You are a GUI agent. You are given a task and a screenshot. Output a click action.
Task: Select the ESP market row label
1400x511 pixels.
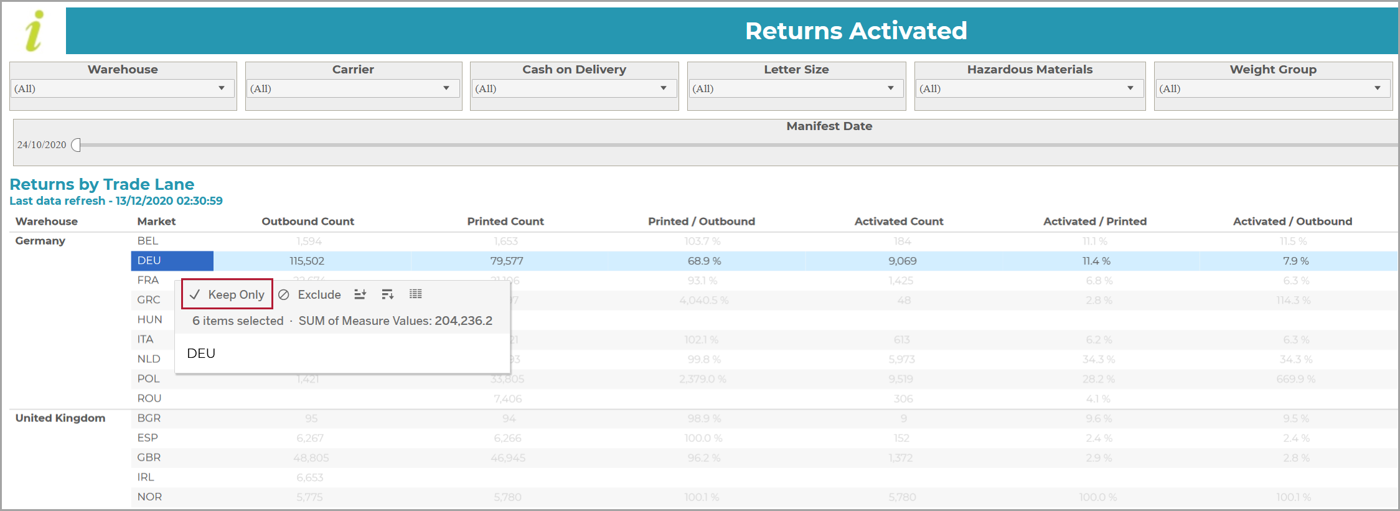pyautogui.click(x=148, y=438)
